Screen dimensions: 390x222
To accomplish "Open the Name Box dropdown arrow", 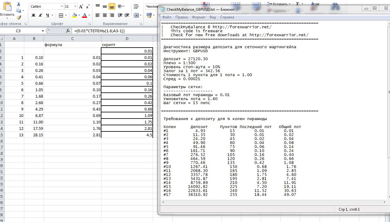I will click(43, 31).
